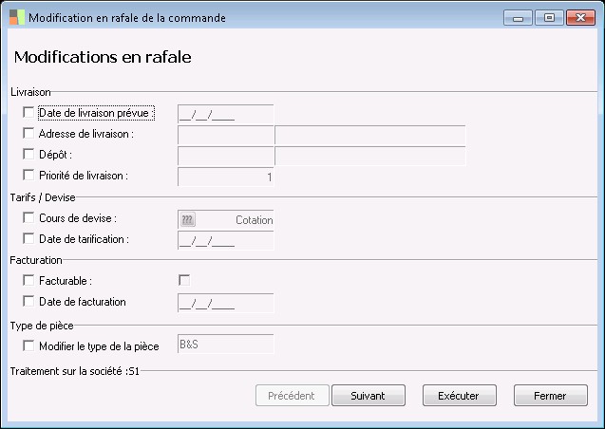Check the Dépôt option
This screenshot has height=429, width=605.
click(x=28, y=154)
